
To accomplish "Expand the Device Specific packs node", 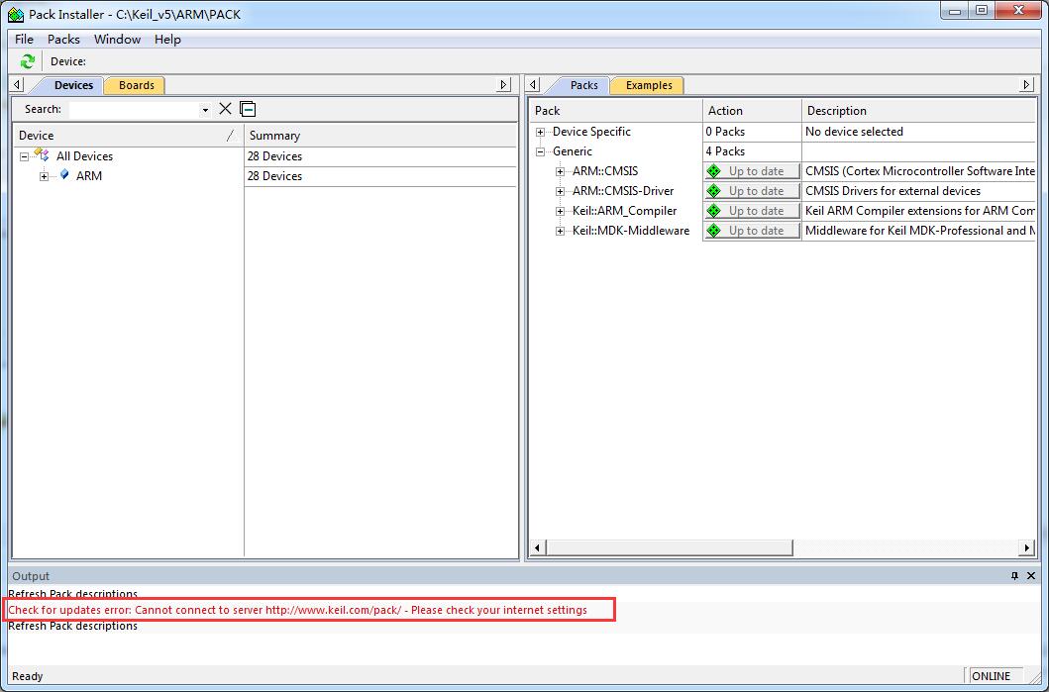I will point(541,133).
